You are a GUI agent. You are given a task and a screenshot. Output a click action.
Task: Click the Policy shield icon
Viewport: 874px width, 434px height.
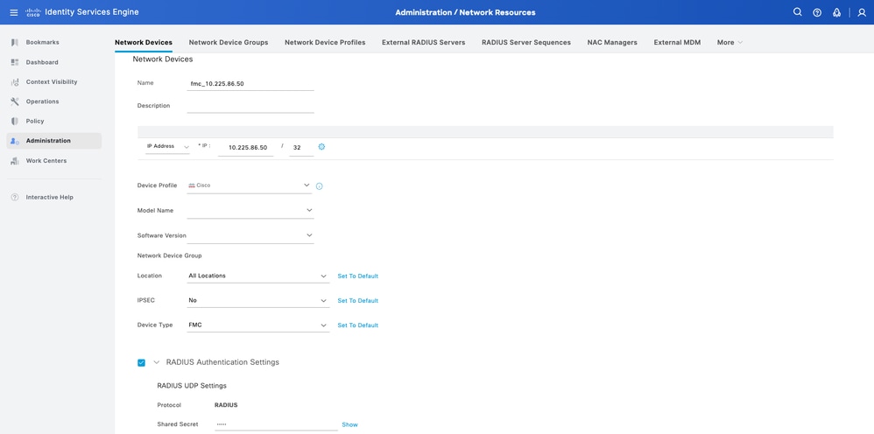click(15, 121)
